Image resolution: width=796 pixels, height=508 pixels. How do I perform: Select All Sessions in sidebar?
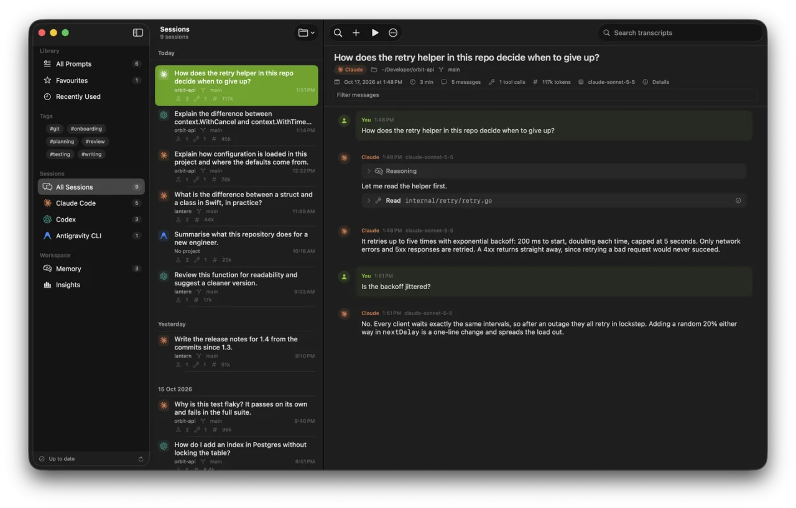click(91, 187)
